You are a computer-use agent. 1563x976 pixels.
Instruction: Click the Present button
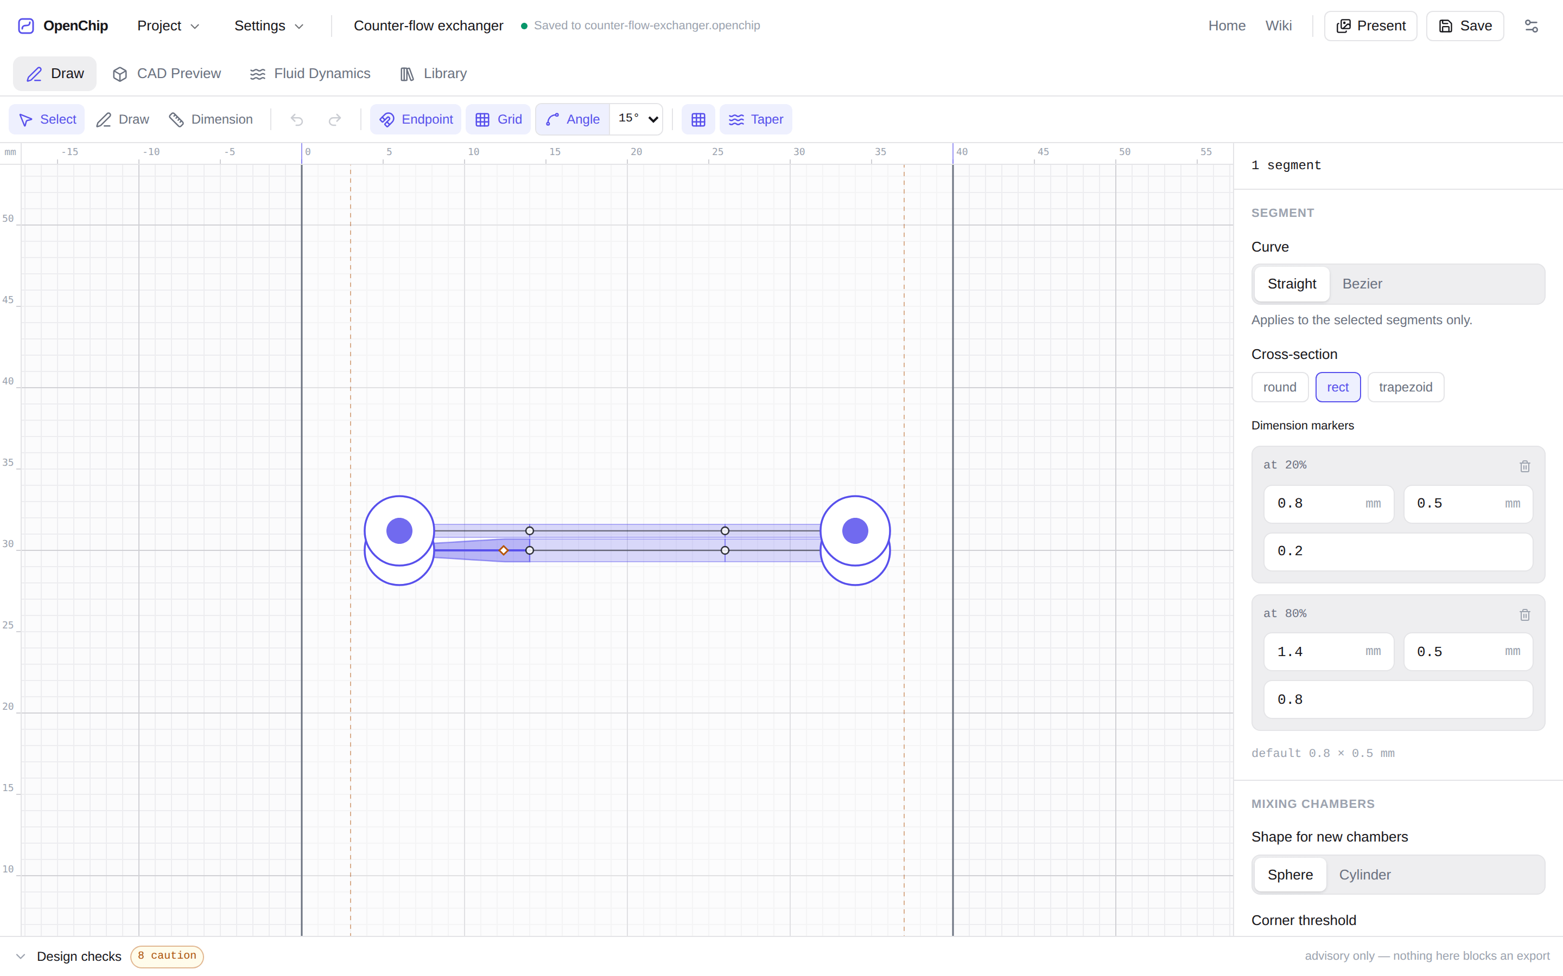(x=1370, y=26)
